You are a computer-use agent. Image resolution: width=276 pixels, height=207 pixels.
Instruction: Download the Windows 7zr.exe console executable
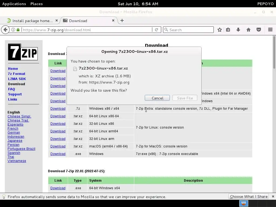[58, 154]
